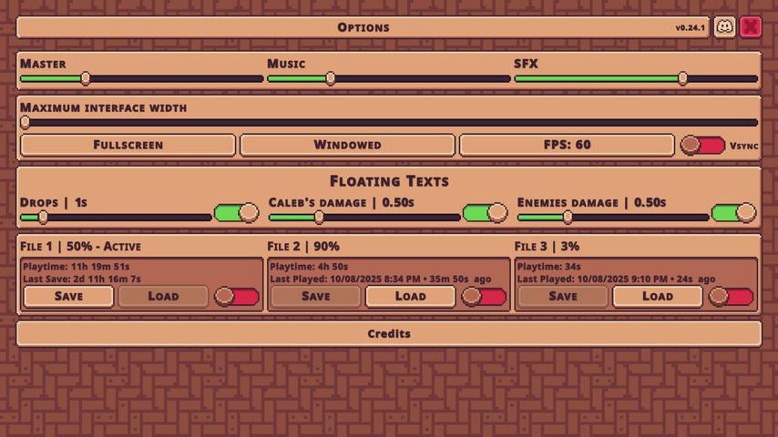778x437 pixels.
Task: Save game to File 1
Action: [68, 296]
